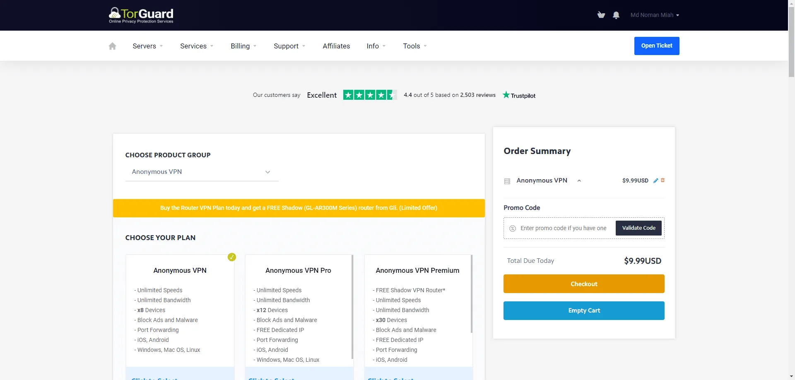Viewport: 795px width, 380px height.
Task: Edit the Anonymous VPN order item
Action: pos(655,180)
